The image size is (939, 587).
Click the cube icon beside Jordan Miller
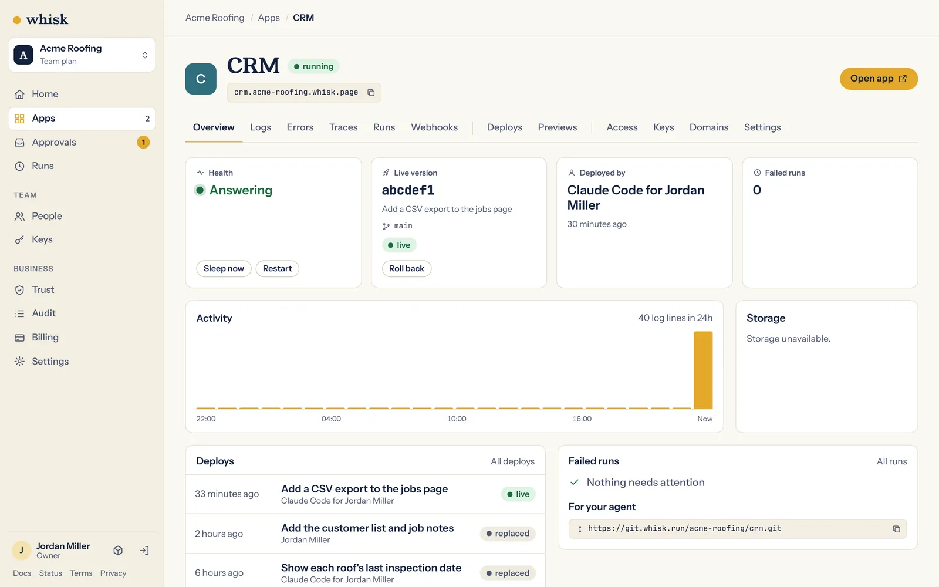(x=118, y=551)
